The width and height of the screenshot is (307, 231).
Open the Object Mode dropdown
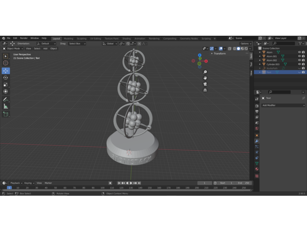(x=13, y=48)
